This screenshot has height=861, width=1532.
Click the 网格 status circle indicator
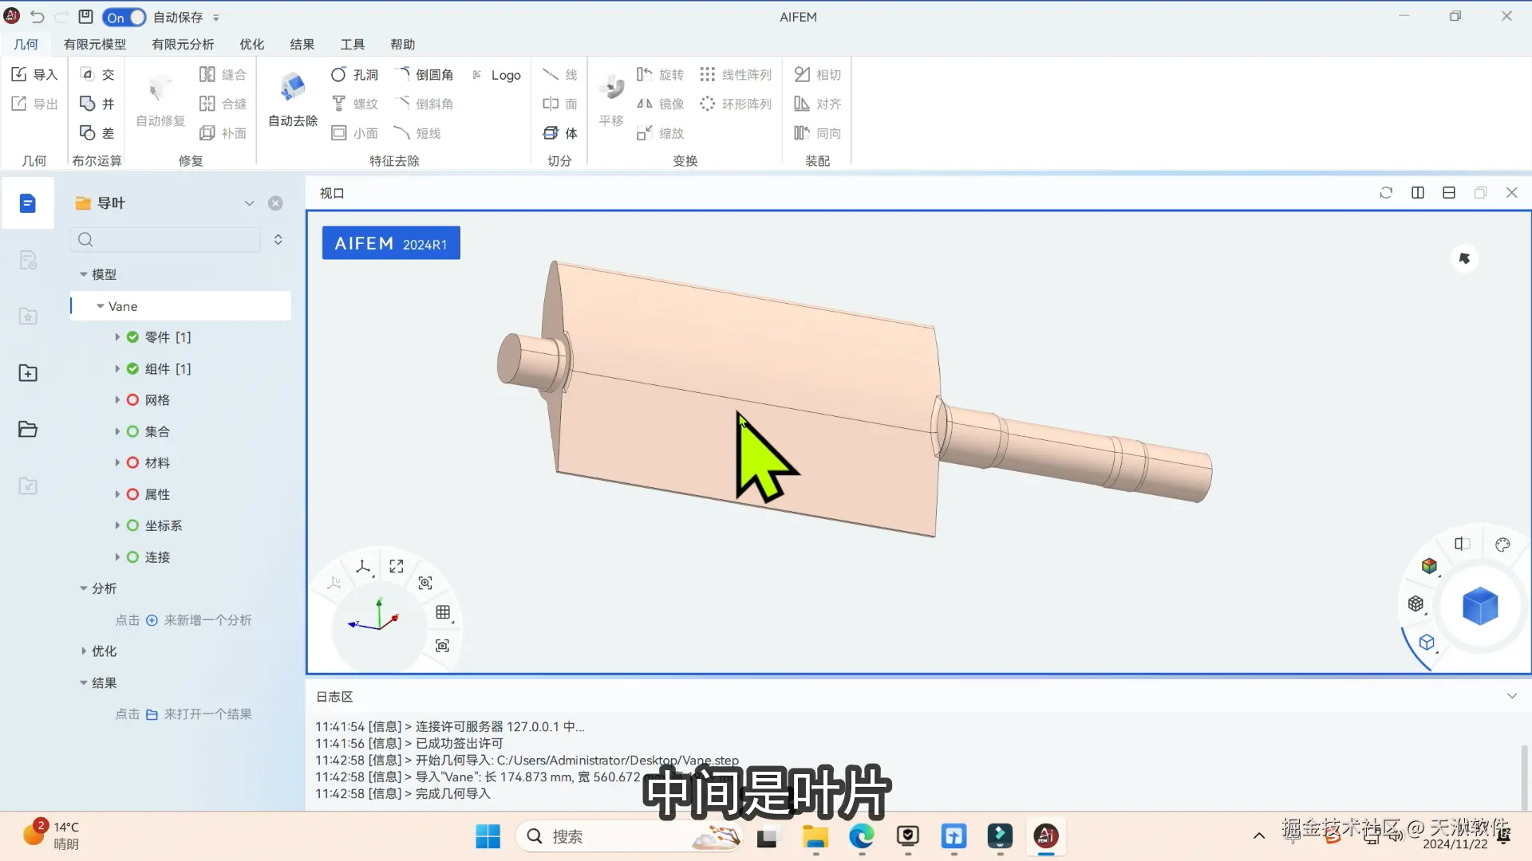[x=132, y=400]
